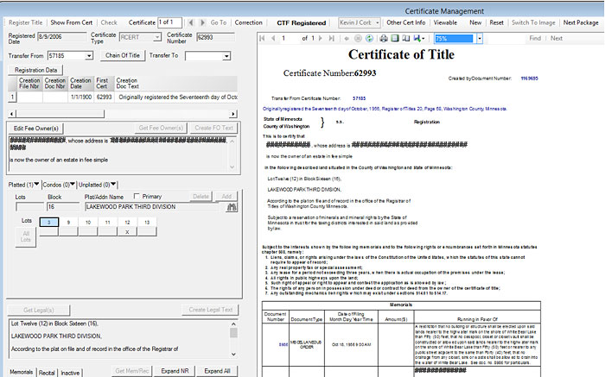Expand the Condos (0) tab arrow
Screen dimensions: 605x377
pos(72,184)
